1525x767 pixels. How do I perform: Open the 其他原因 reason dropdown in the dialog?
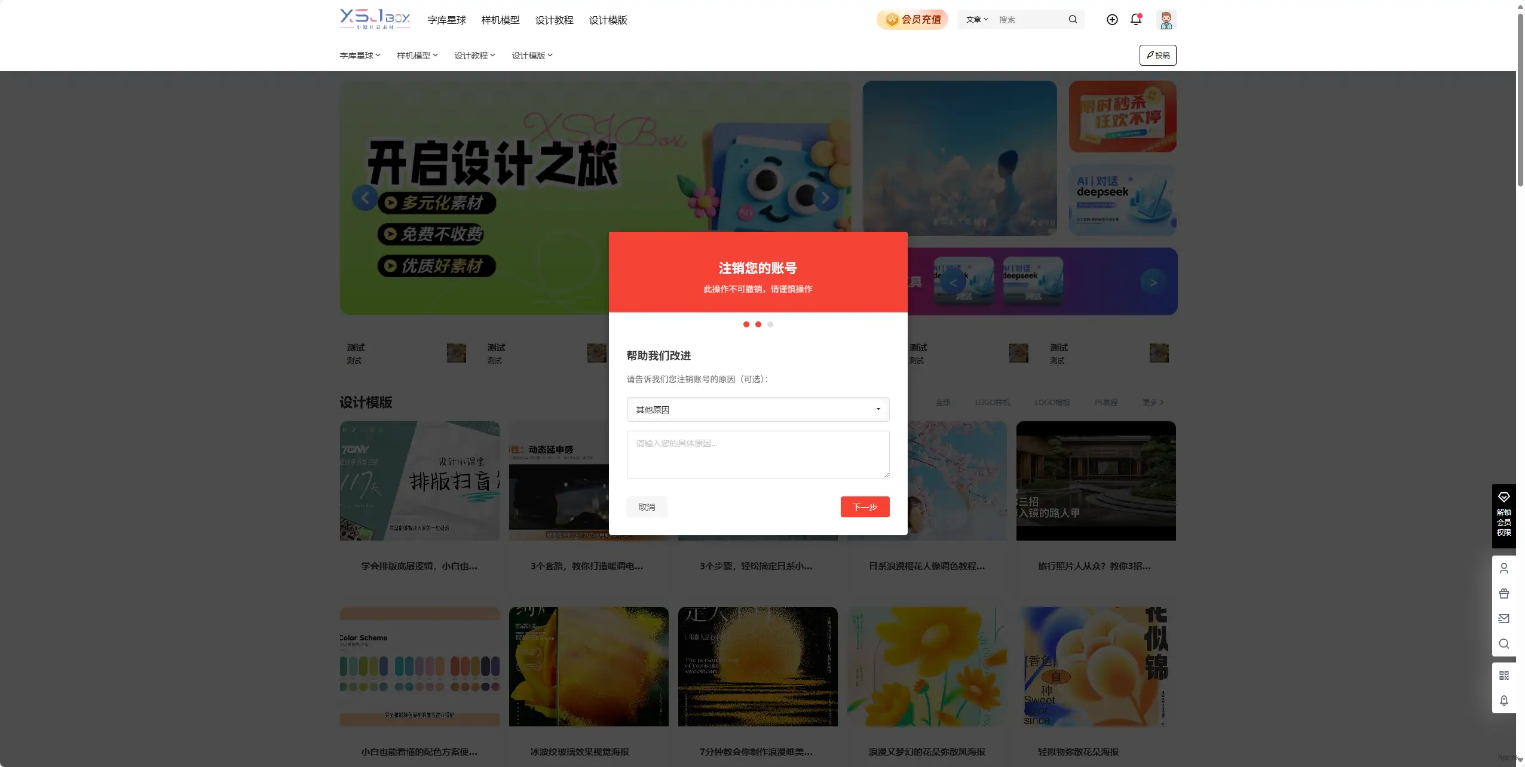(x=757, y=409)
